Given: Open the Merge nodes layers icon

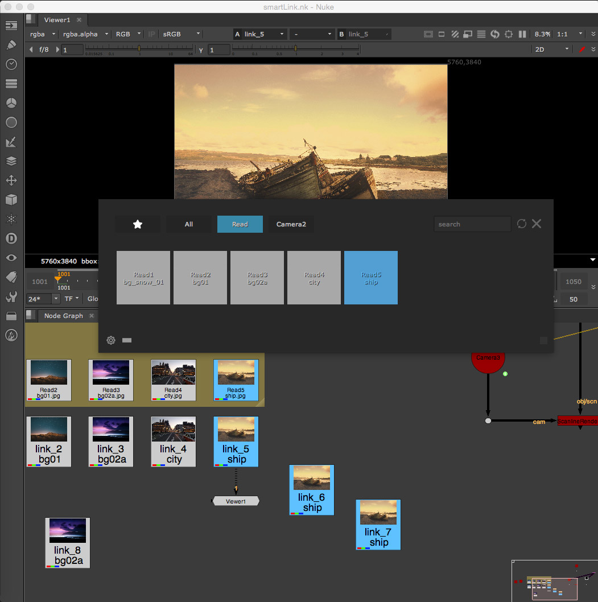Looking at the screenshot, I should (x=11, y=161).
